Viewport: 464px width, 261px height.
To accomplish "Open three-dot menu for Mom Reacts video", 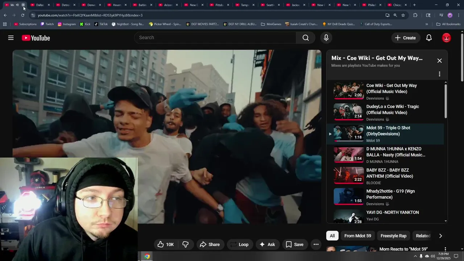I will [x=445, y=249].
